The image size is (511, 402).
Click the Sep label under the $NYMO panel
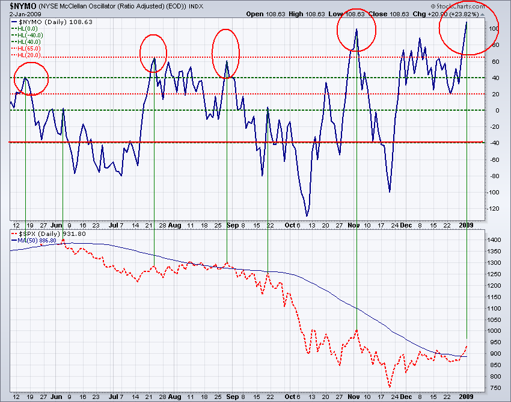(x=233, y=225)
